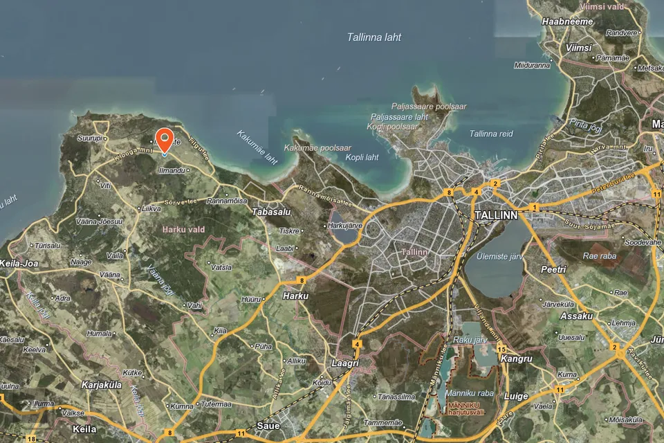Click route 8 shield beside Harku
The height and width of the screenshot is (443, 664).
[302, 280]
